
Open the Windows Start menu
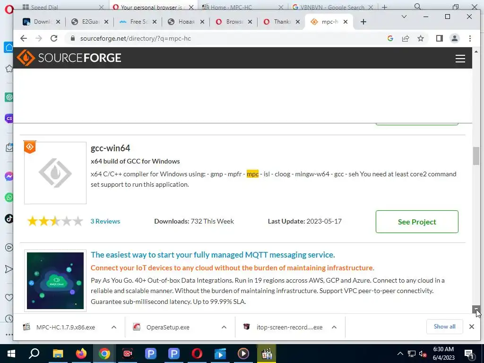coord(11,354)
